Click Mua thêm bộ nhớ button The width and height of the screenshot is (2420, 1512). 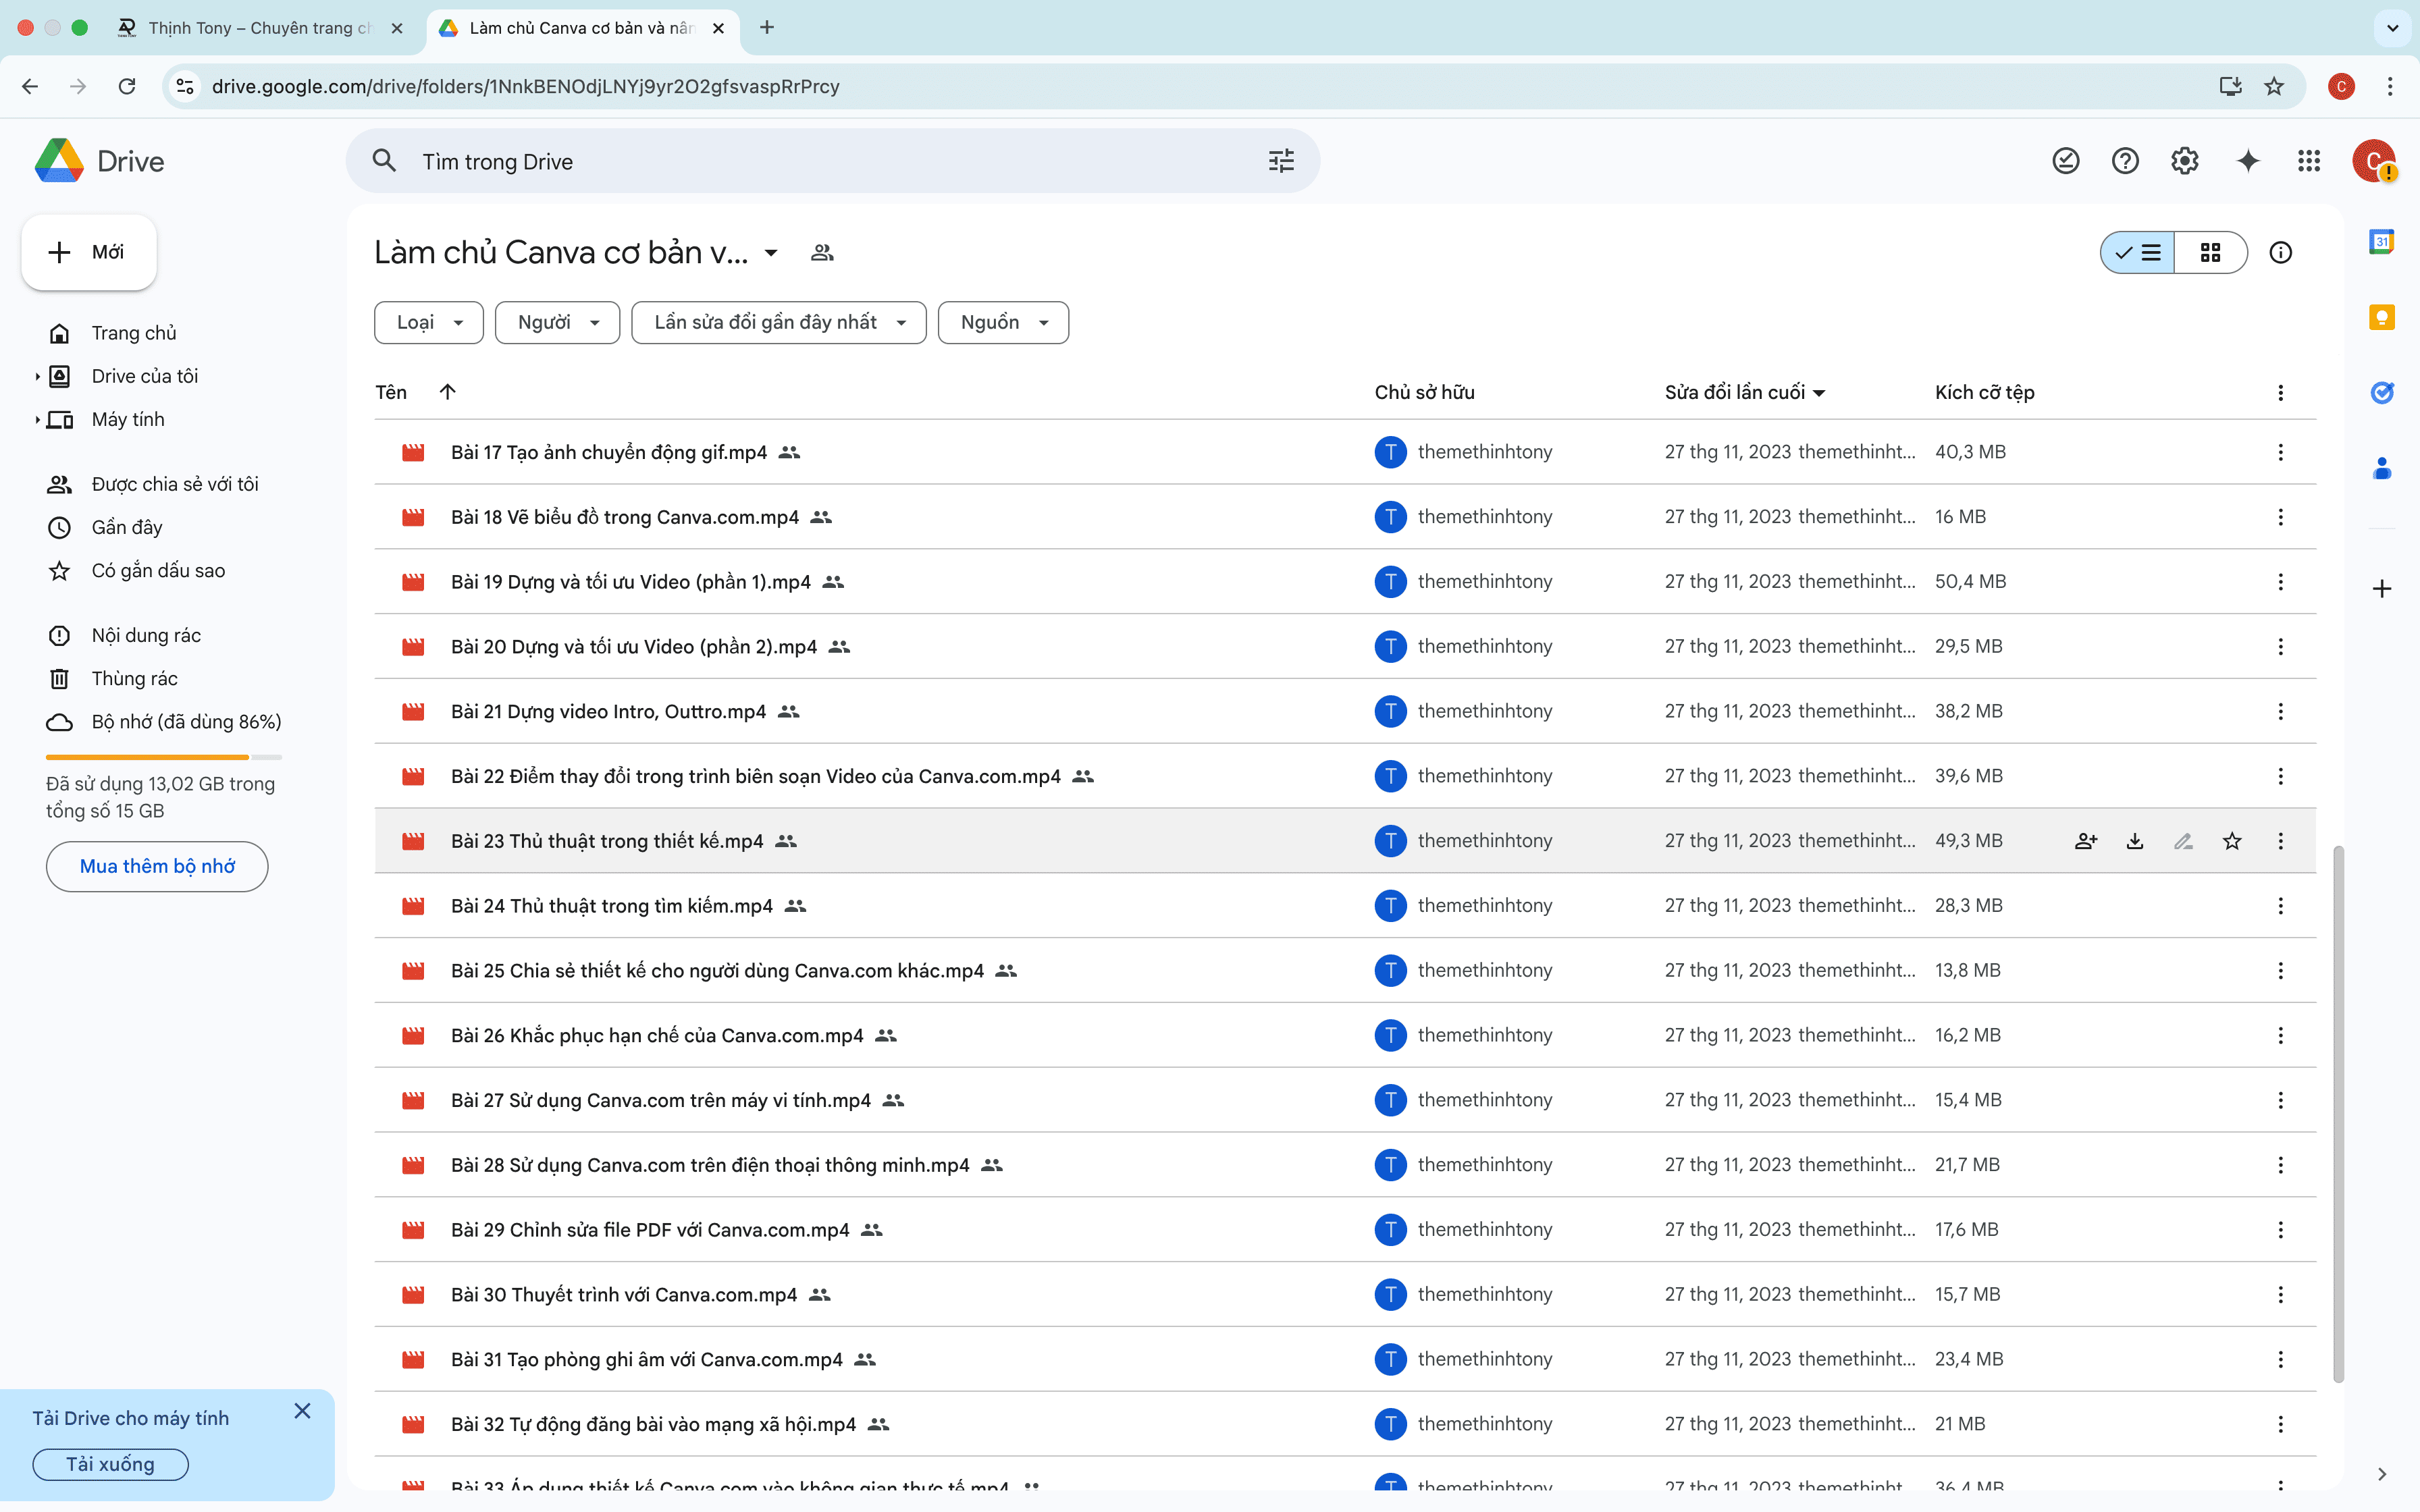point(157,866)
